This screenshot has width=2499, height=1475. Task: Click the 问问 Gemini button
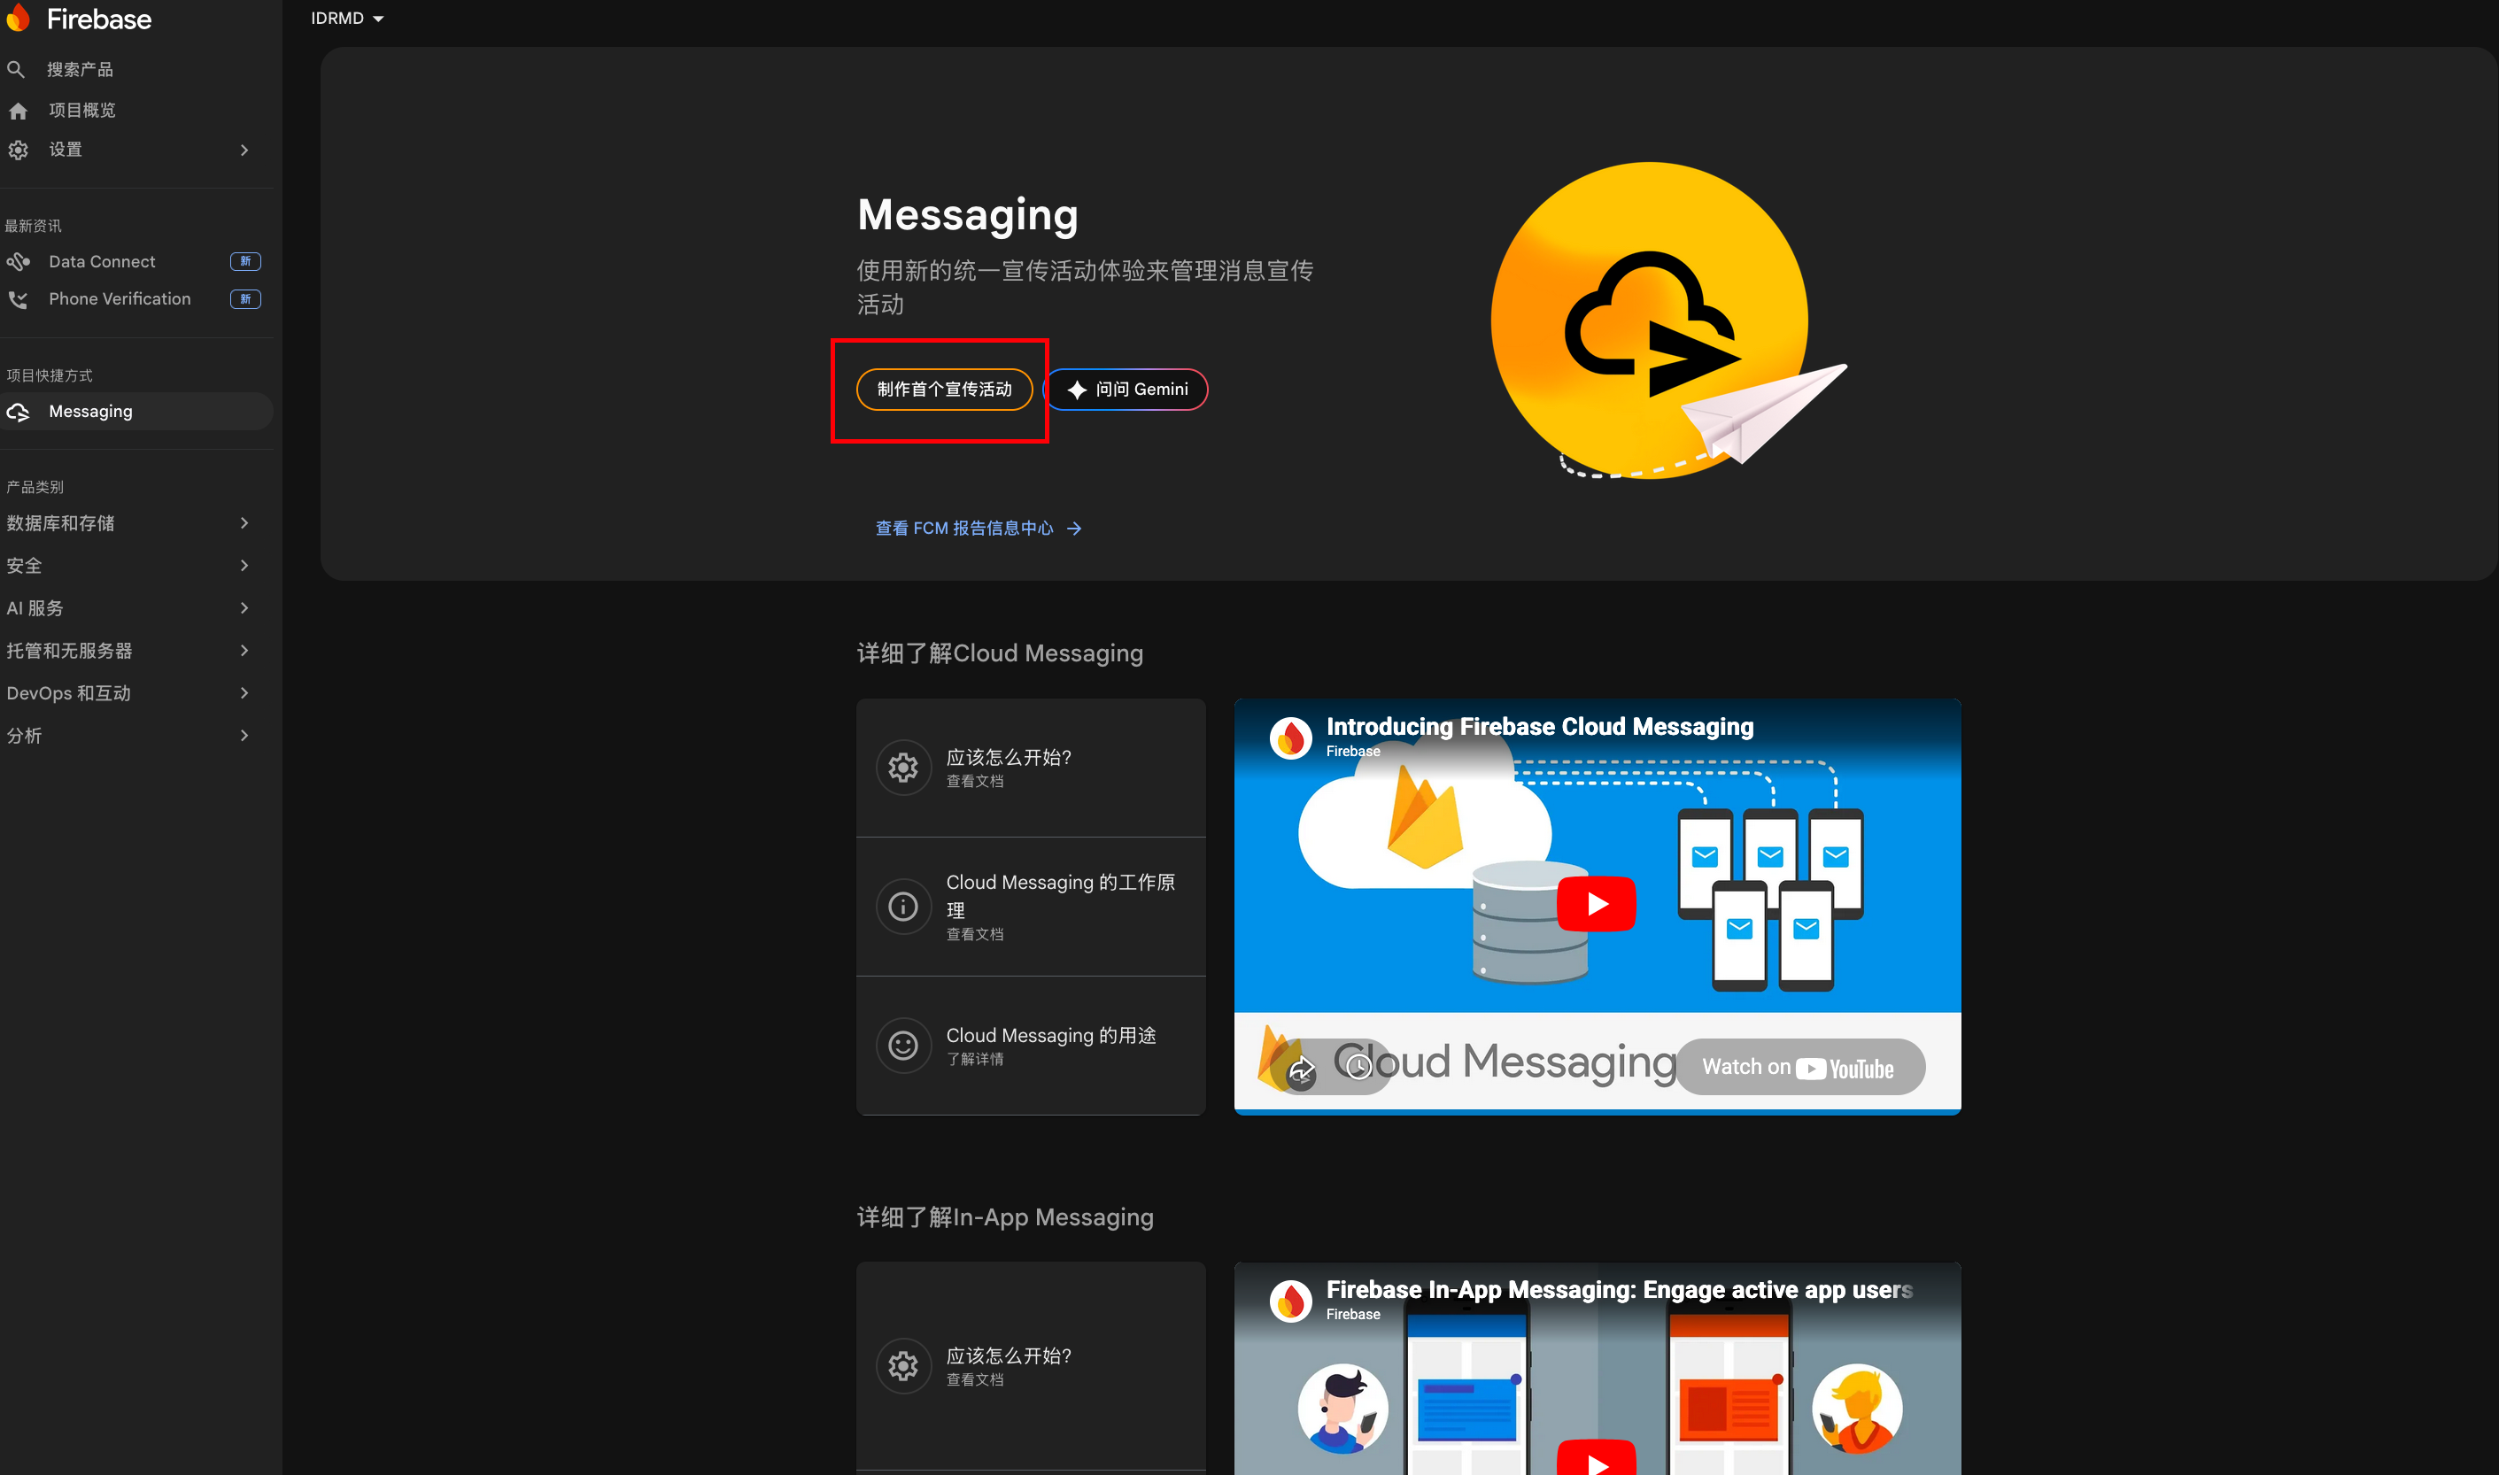point(1126,390)
